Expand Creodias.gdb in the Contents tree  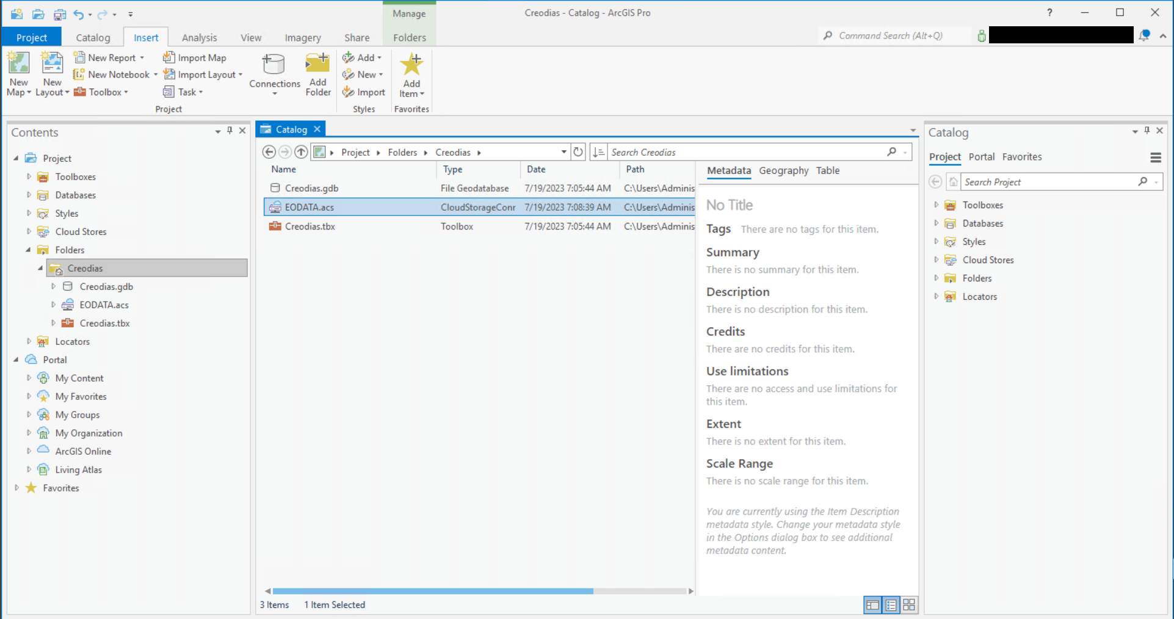(x=53, y=286)
